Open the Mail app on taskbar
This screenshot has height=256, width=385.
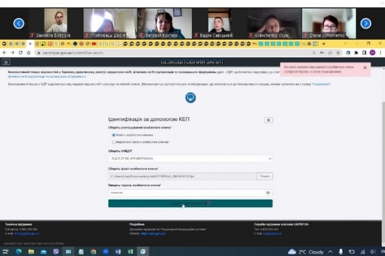(x=43, y=252)
